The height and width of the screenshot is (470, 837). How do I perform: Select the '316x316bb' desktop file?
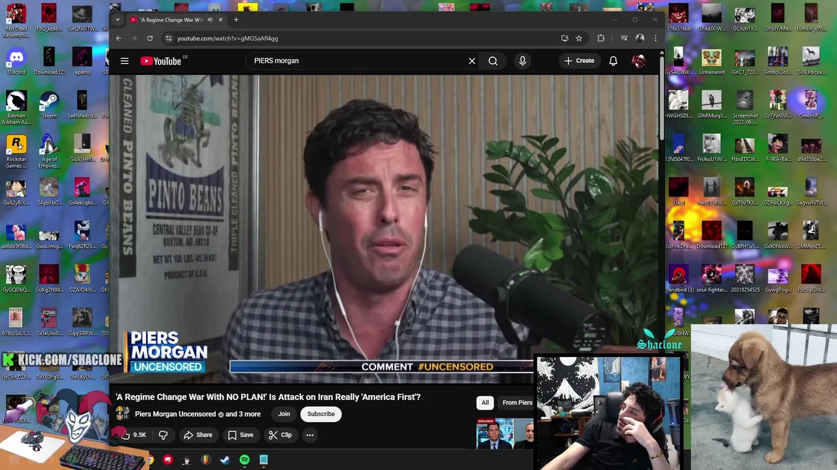(x=678, y=18)
